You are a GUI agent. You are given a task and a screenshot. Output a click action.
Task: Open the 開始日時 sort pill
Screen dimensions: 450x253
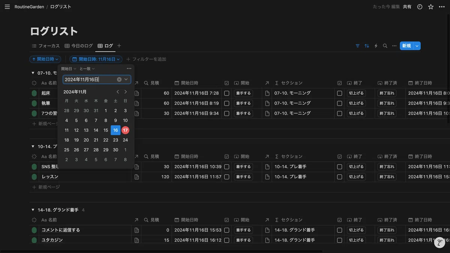point(45,59)
